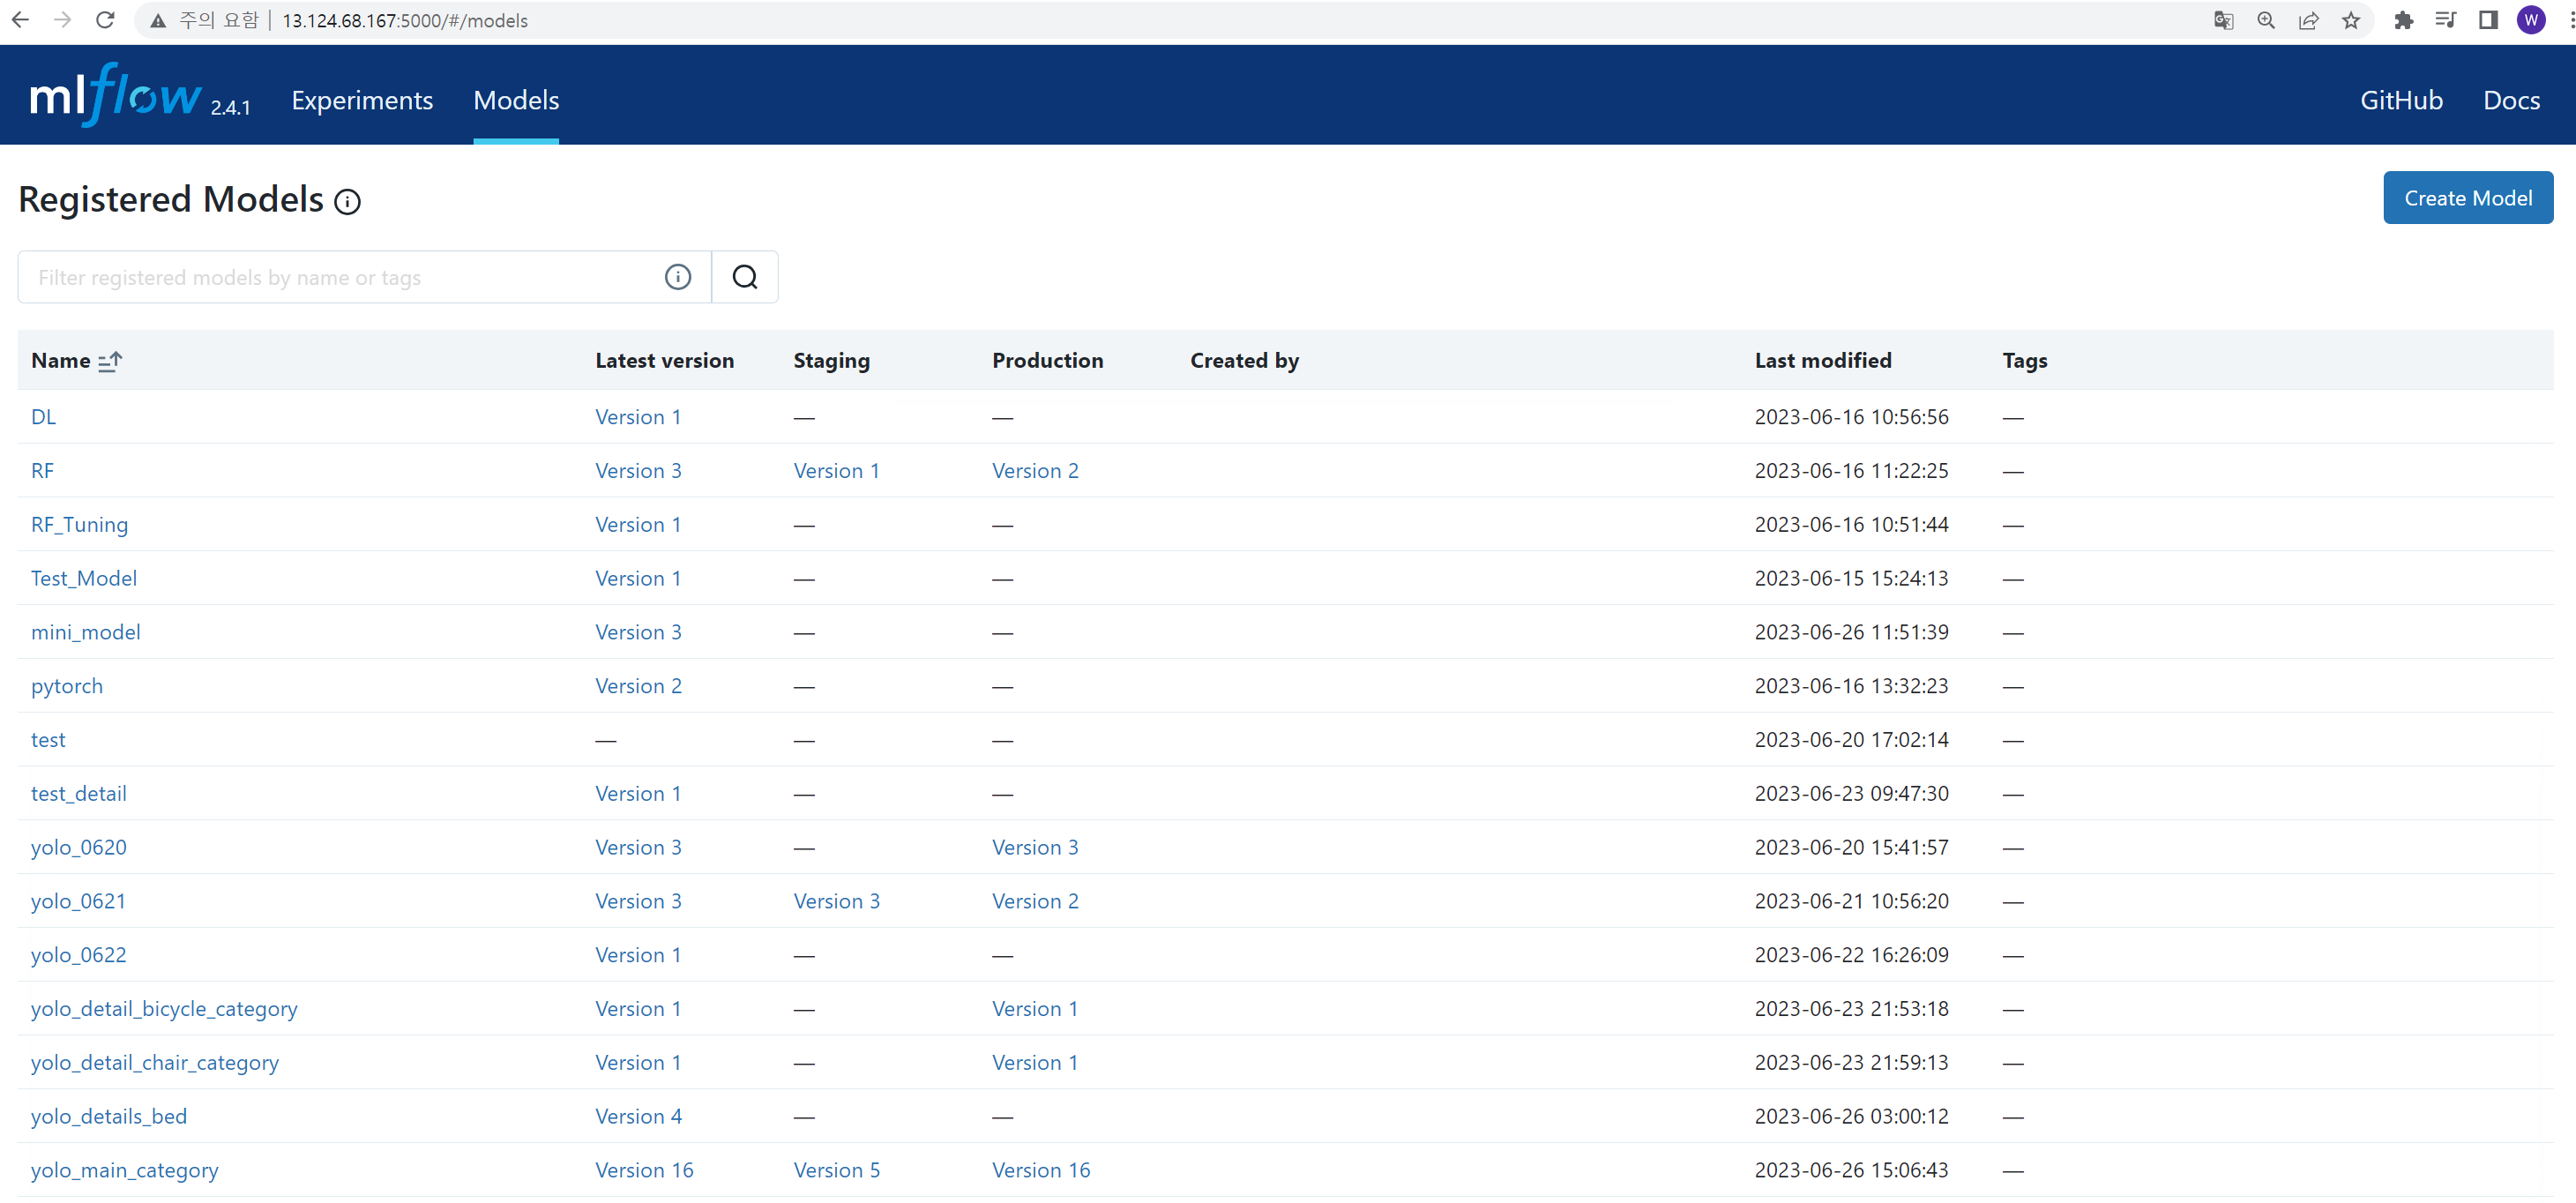Reload the page with refresh icon
2576x1203 pixels.
click(x=105, y=20)
